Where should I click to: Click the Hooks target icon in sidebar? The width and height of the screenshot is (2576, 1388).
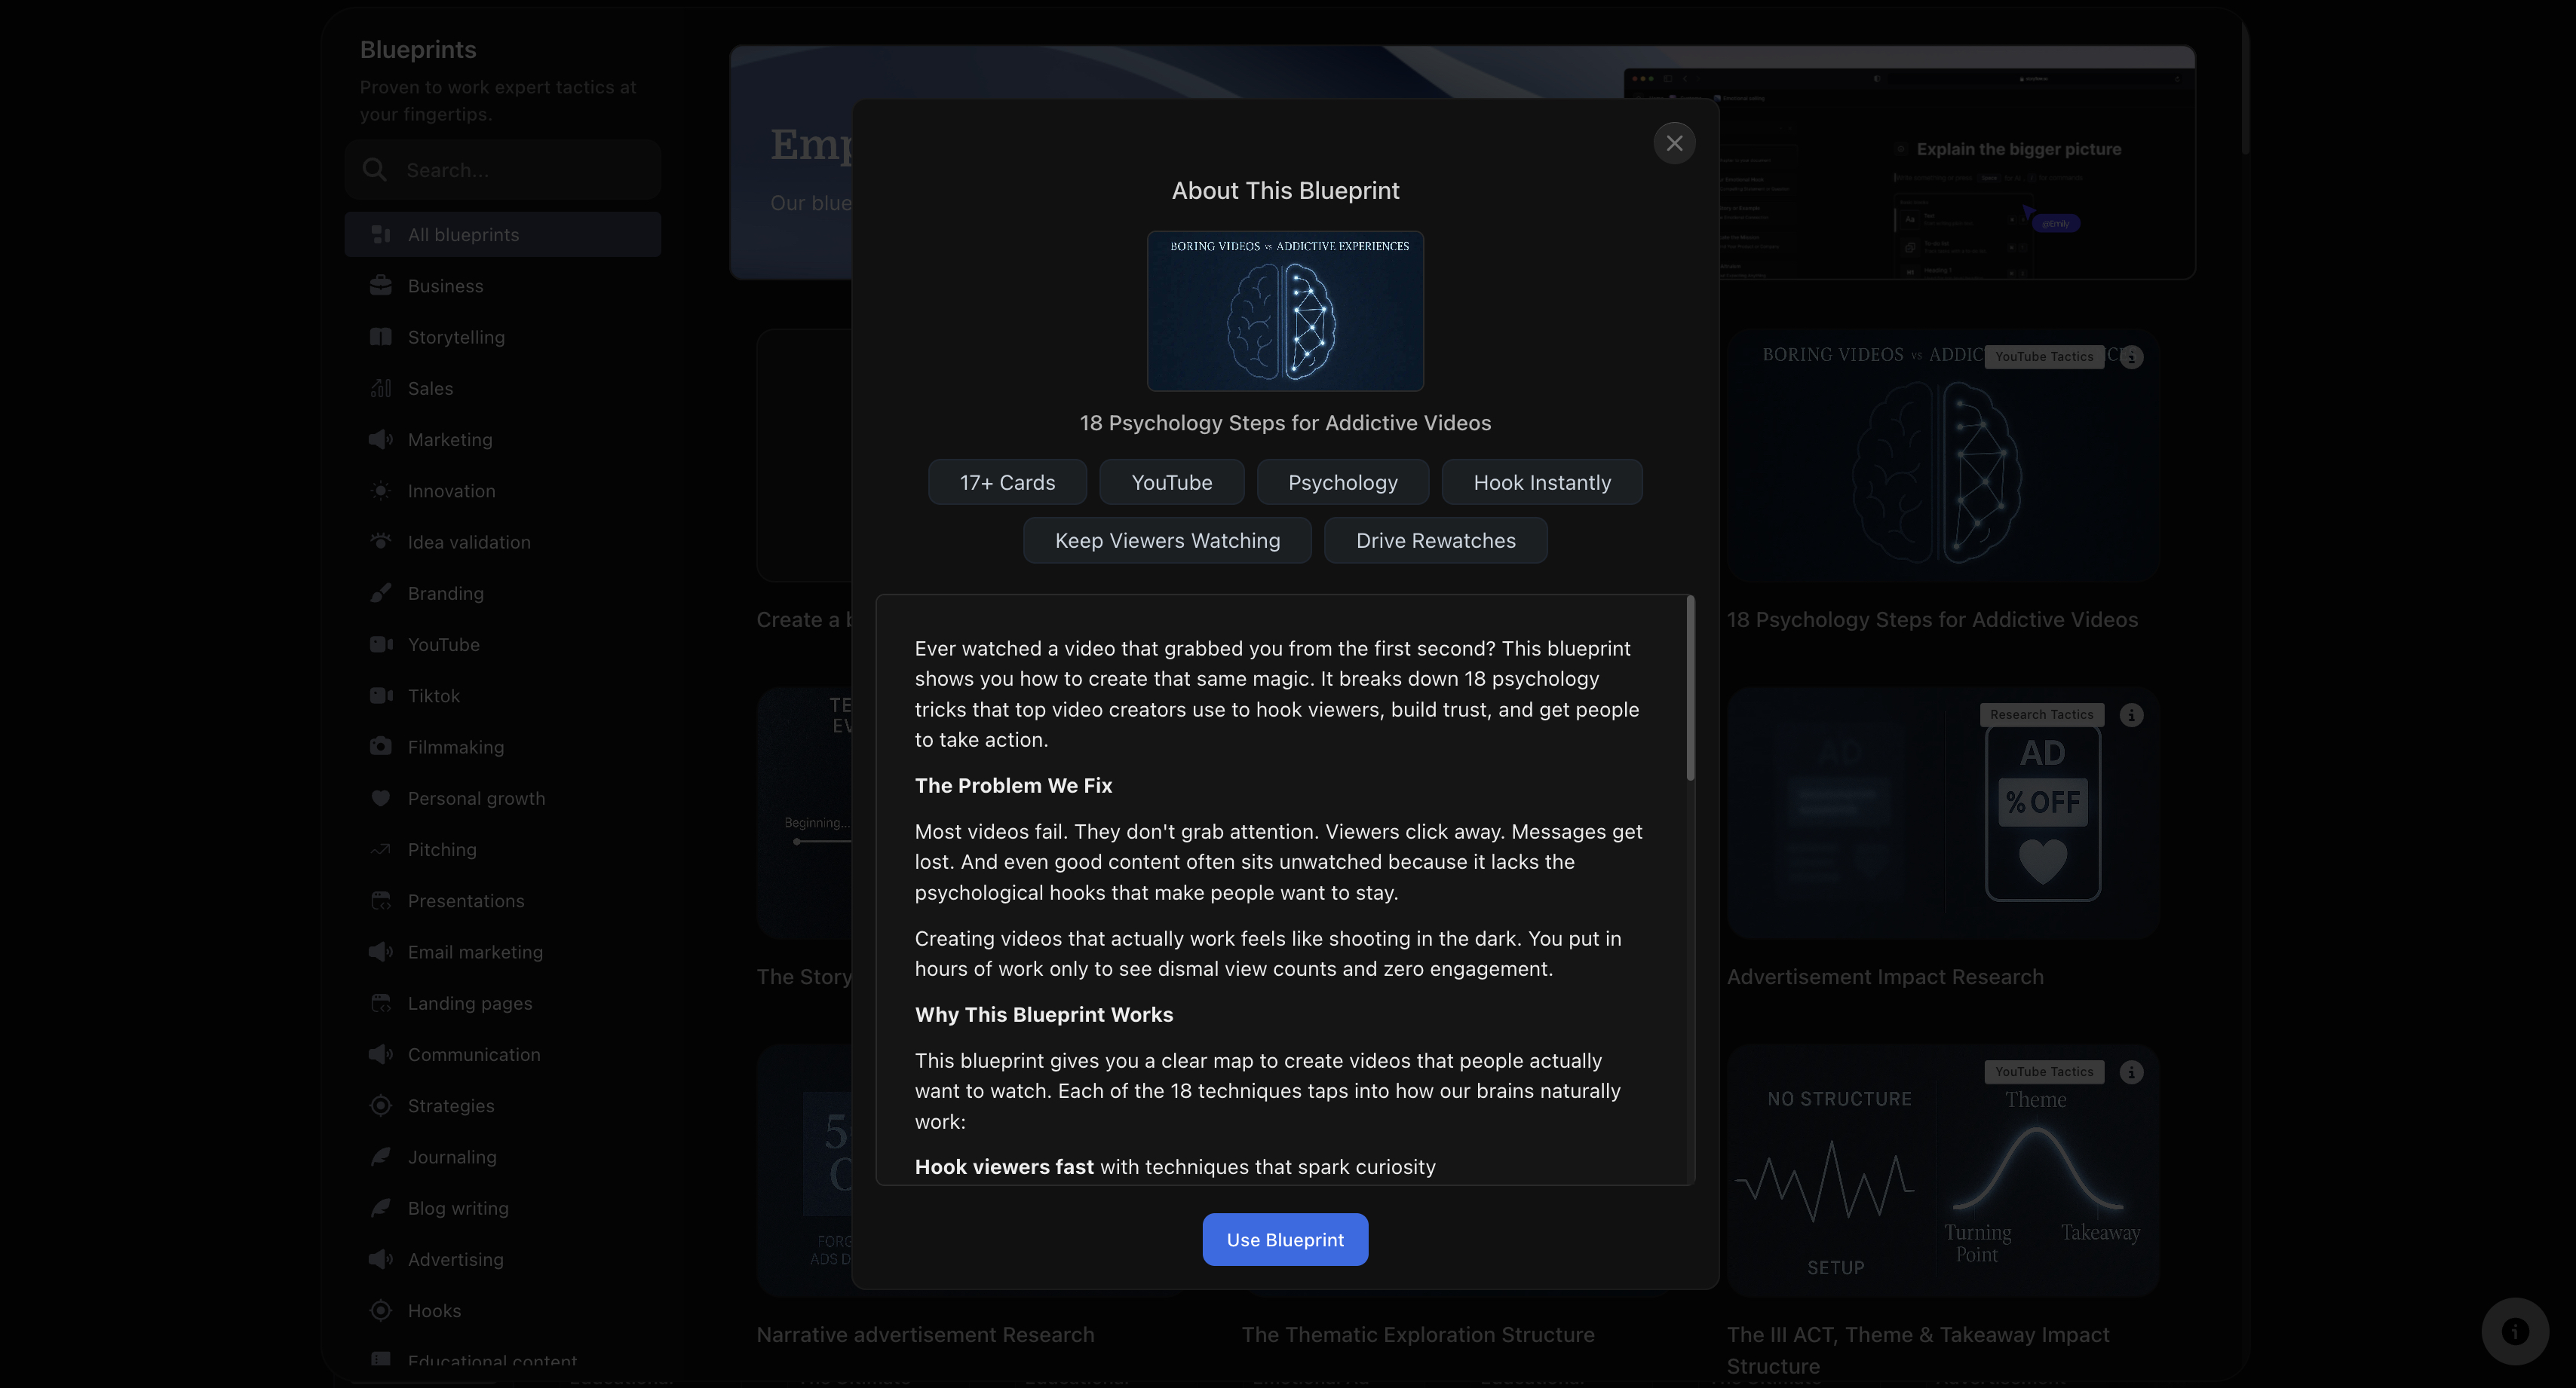pos(380,1310)
